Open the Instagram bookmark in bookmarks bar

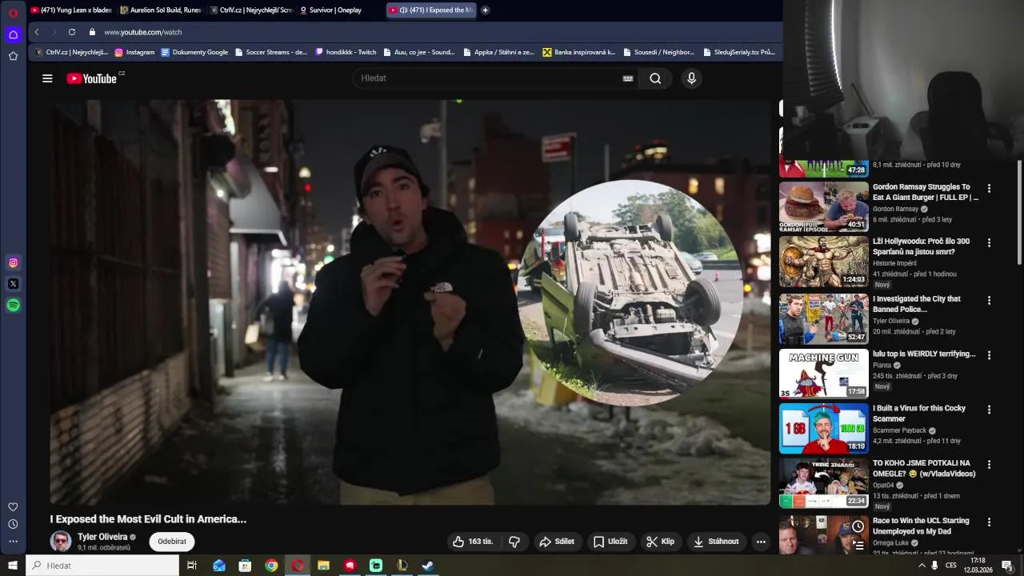134,52
